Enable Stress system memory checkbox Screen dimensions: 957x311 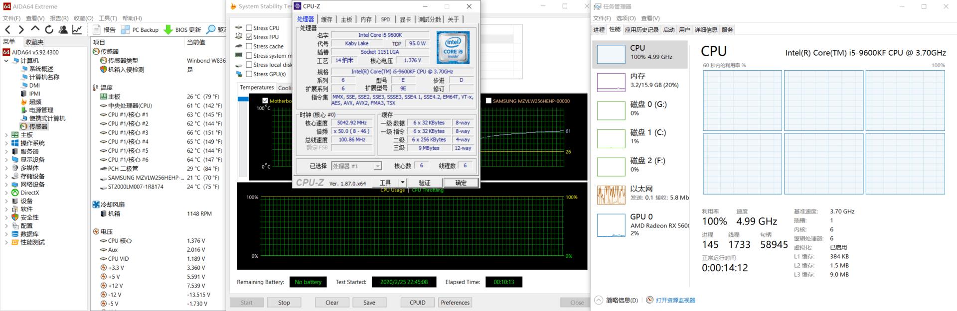pyautogui.click(x=249, y=56)
